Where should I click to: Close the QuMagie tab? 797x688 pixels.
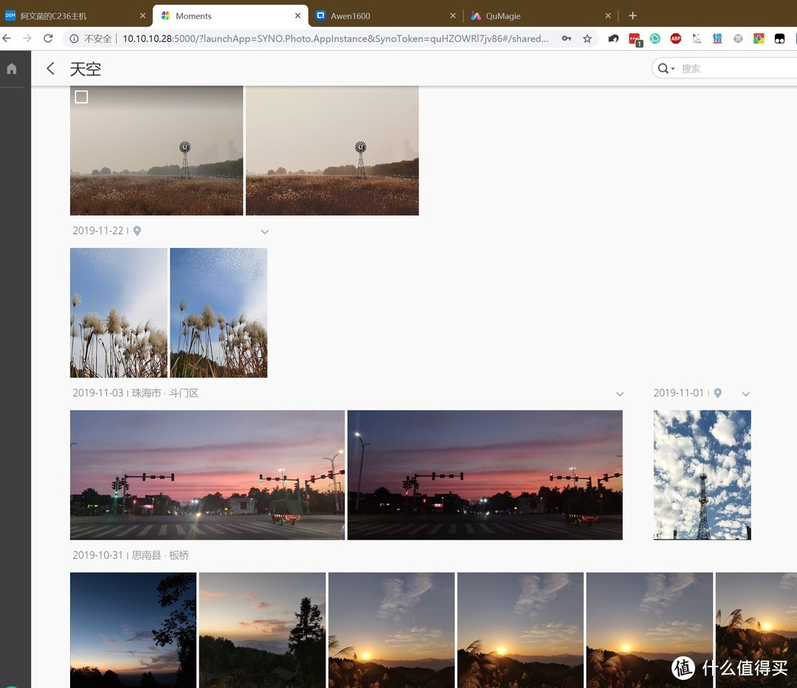(608, 16)
